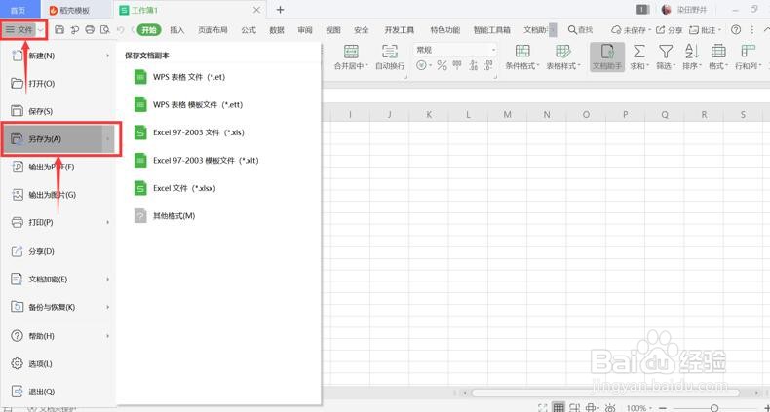Screen dimensions: 770x412
Task: Switch to the 公式 ribbon tab
Action: [249, 30]
